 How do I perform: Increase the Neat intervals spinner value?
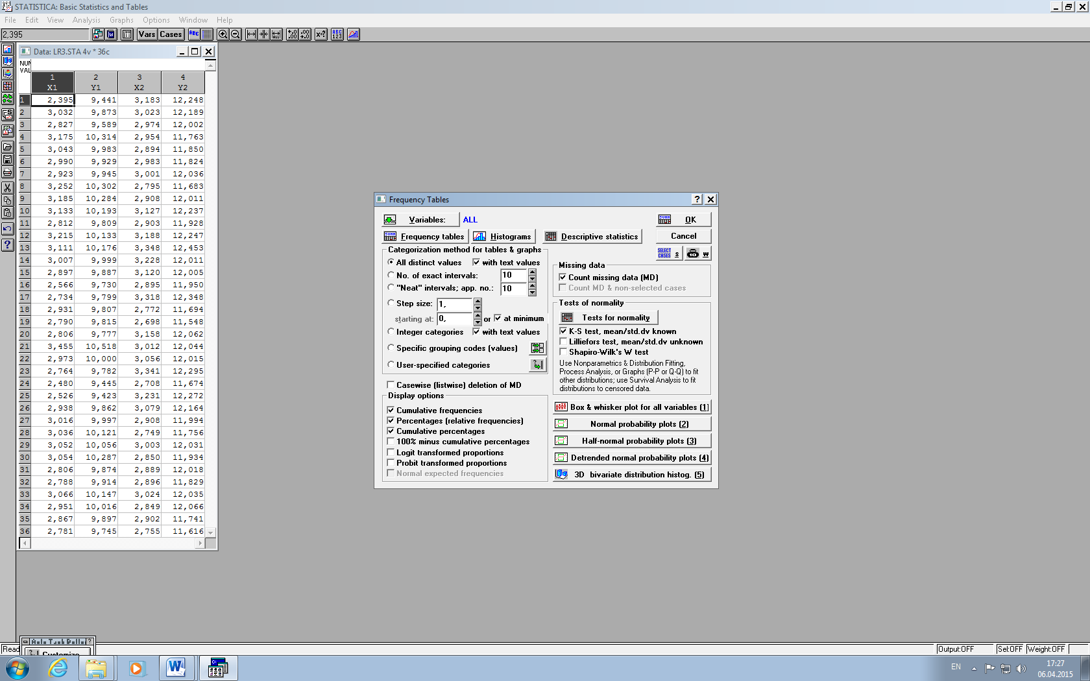point(532,286)
